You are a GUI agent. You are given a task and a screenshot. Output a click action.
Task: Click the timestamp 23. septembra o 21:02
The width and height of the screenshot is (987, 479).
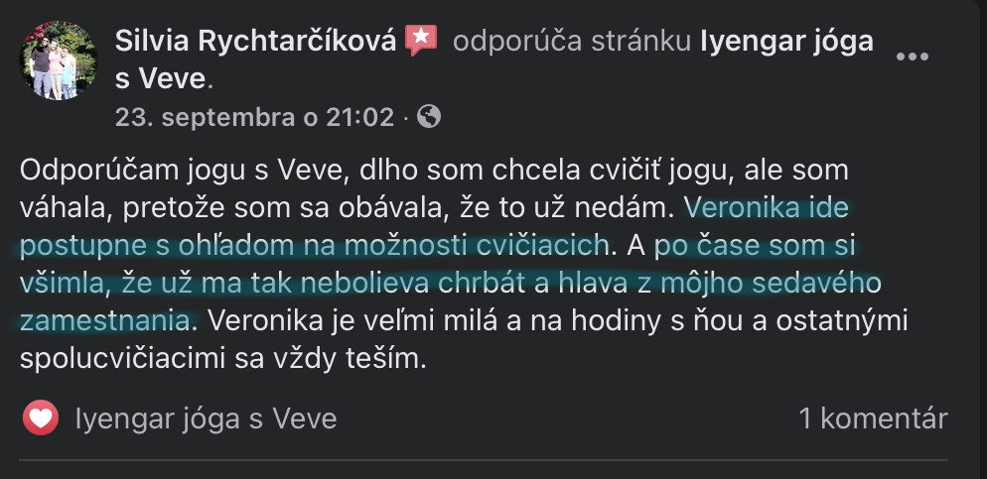point(254,117)
